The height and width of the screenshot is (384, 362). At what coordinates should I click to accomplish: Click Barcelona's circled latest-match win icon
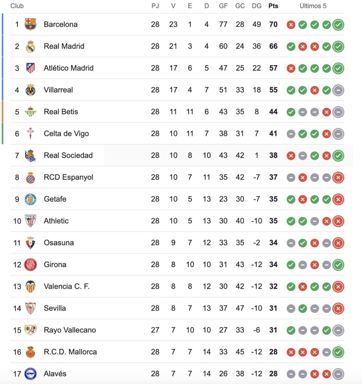(338, 25)
